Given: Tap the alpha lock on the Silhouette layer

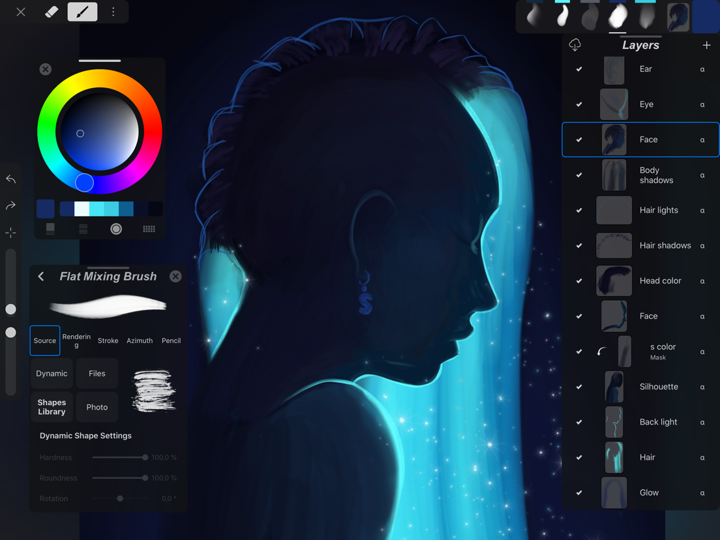Looking at the screenshot, I should (702, 386).
